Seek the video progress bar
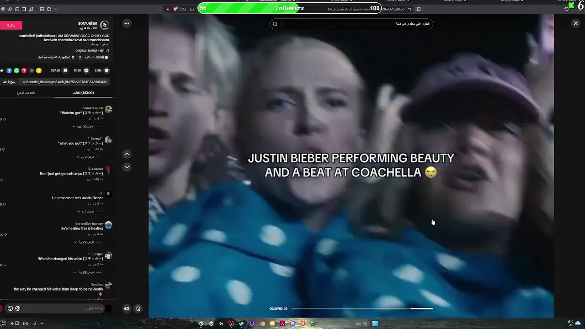Screen dimensions: 585x329 pyautogui.click(x=362, y=308)
